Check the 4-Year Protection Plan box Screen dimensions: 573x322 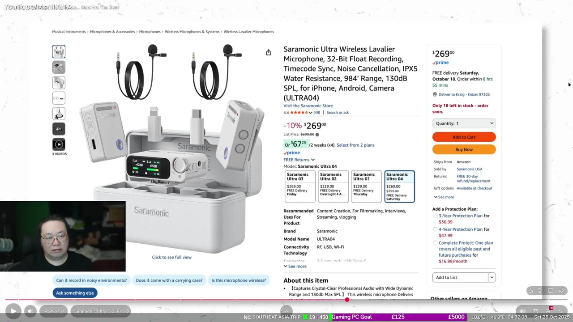(435, 229)
